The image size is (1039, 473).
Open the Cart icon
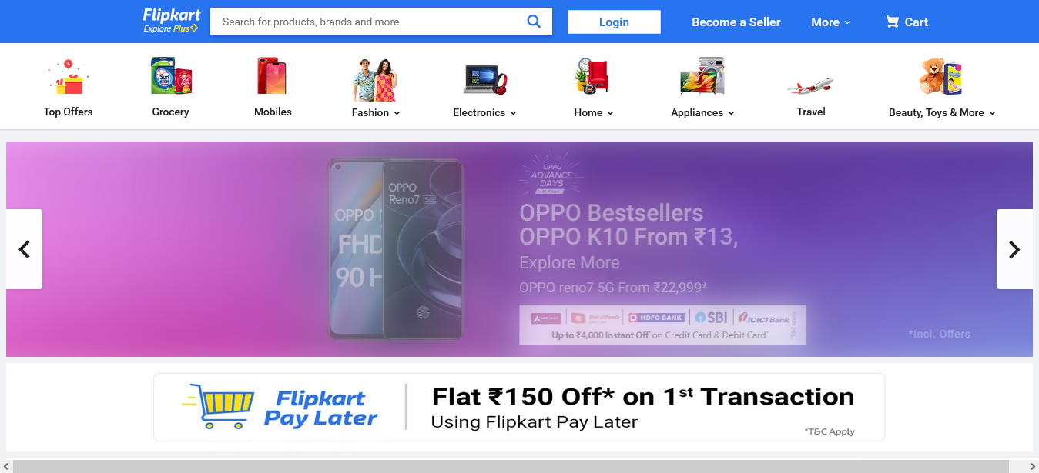(893, 22)
